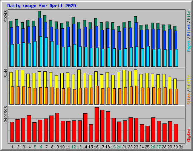
Task: Click green weekend day label 19
Action: pos(113,147)
